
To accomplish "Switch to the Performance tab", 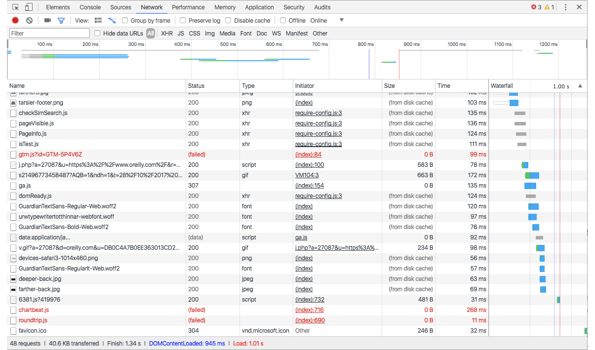I will pos(188,7).
